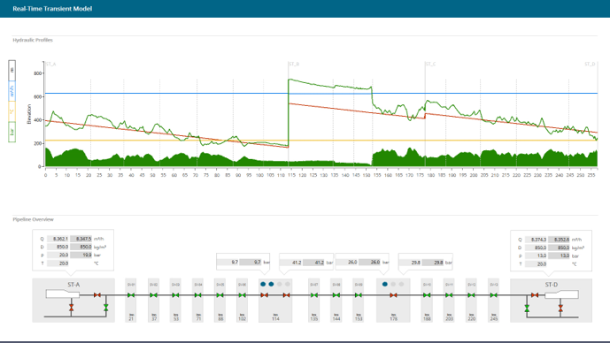Click ST-A flow value 8,362.1
Screen dimensions: 610x343
(x=58, y=239)
